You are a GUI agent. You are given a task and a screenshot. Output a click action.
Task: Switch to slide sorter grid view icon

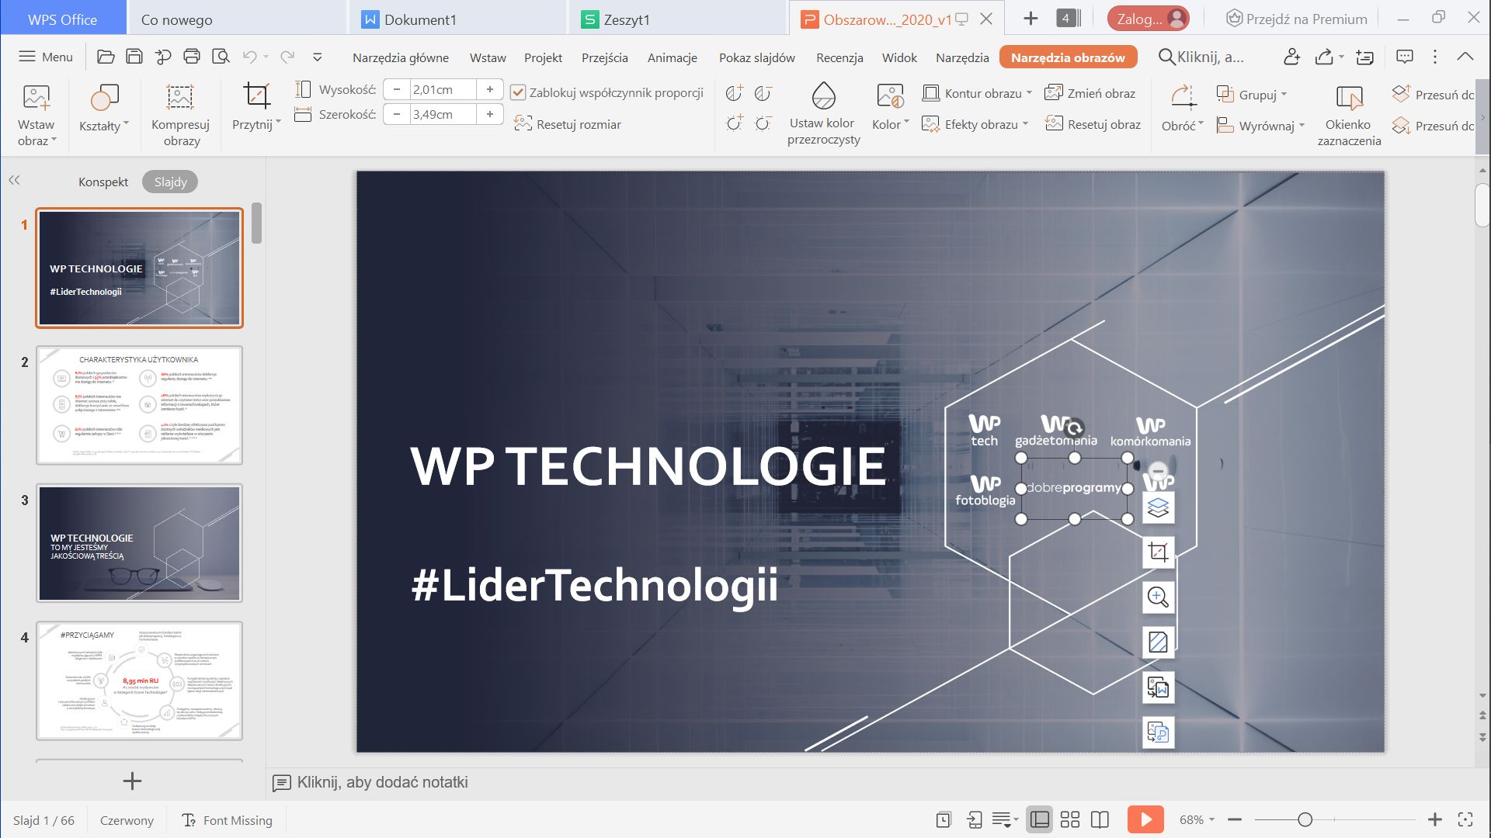point(1070,820)
